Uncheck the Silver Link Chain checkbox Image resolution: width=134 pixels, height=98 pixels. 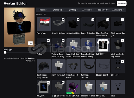coord(63,20)
